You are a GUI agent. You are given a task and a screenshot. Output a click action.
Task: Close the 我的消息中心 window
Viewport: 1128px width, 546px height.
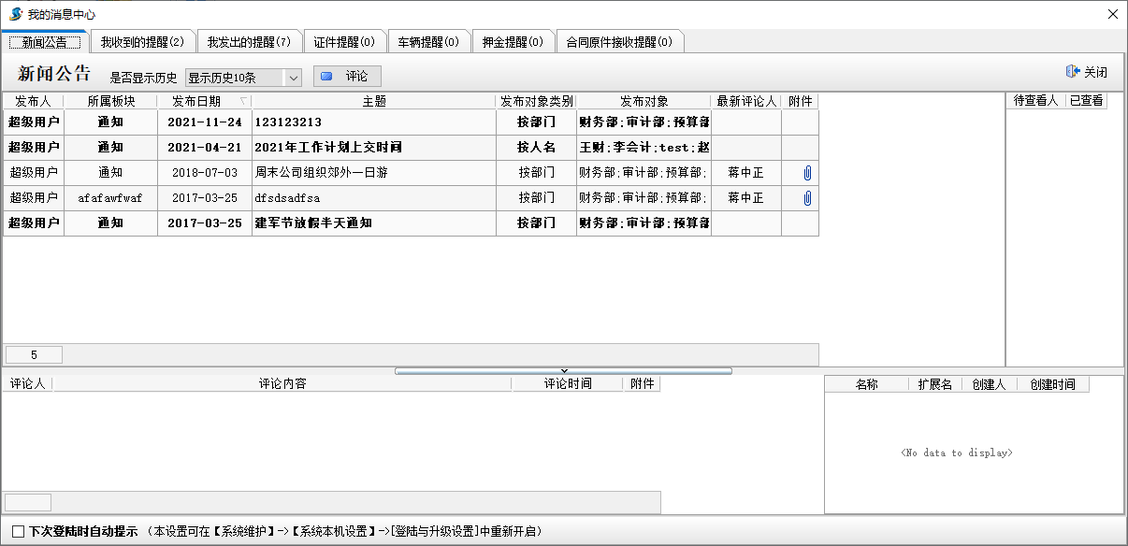coord(1112,14)
